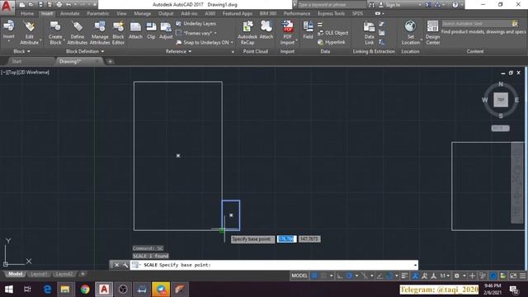This screenshot has height=297, width=528.
Task: Click the WCS button under ViewCube
Action: 500,129
